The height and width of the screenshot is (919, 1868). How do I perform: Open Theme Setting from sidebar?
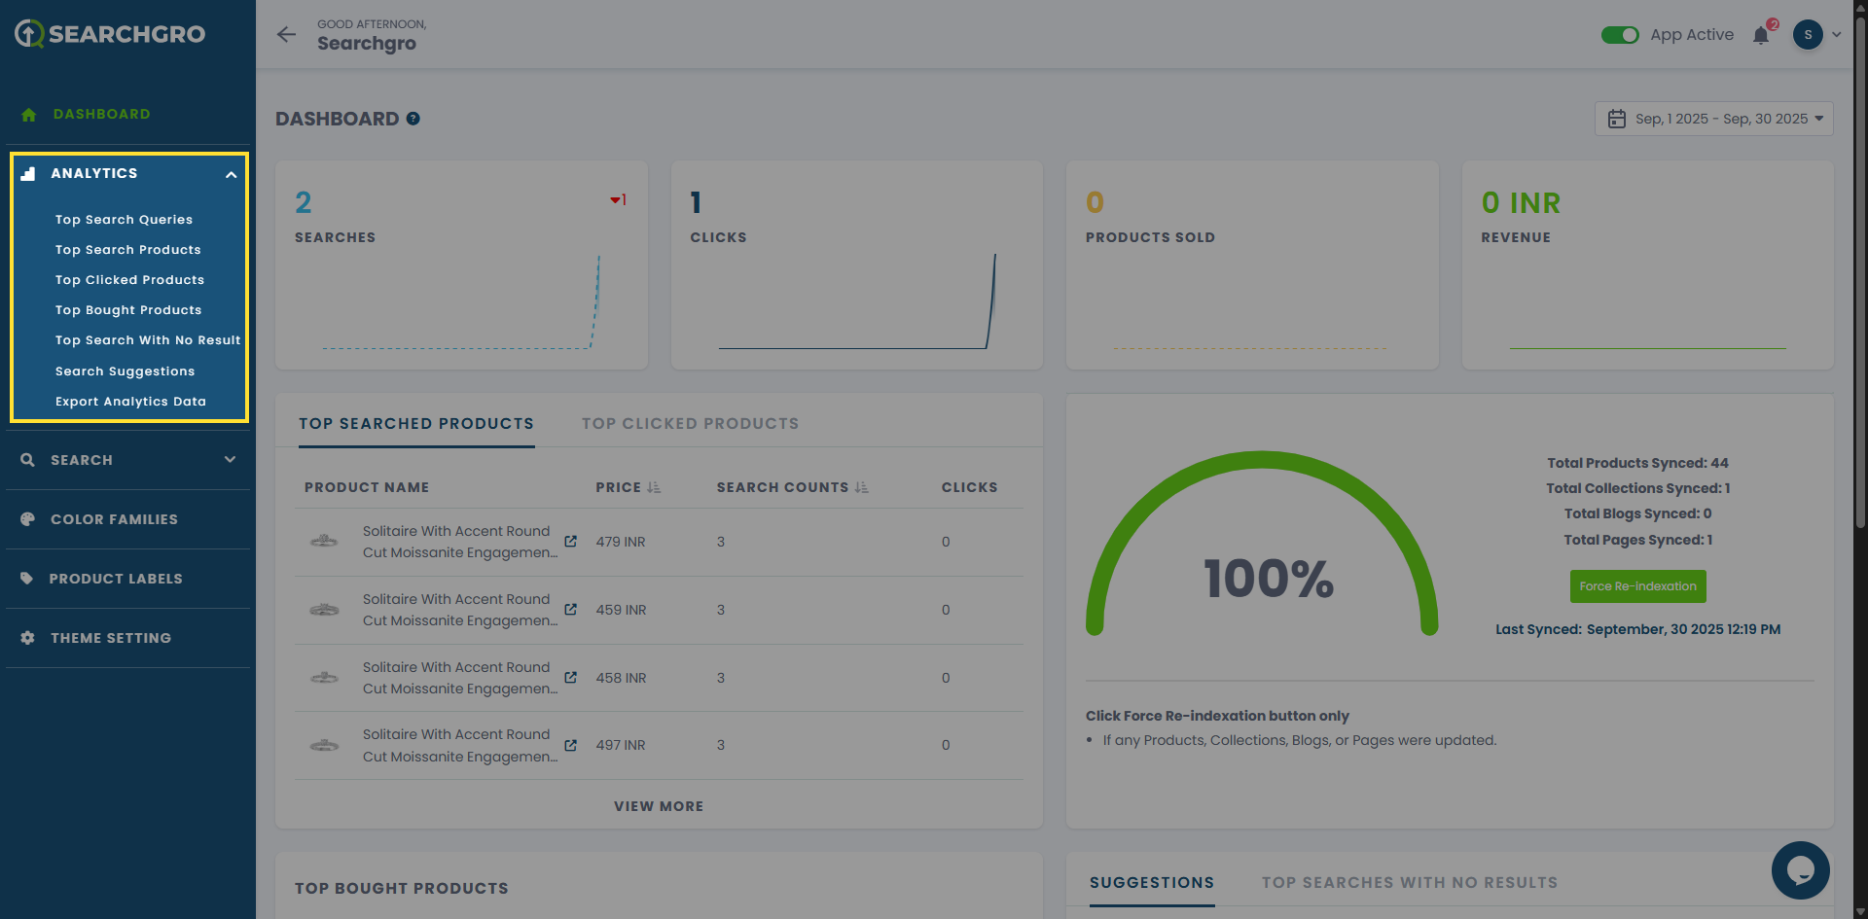(x=111, y=638)
